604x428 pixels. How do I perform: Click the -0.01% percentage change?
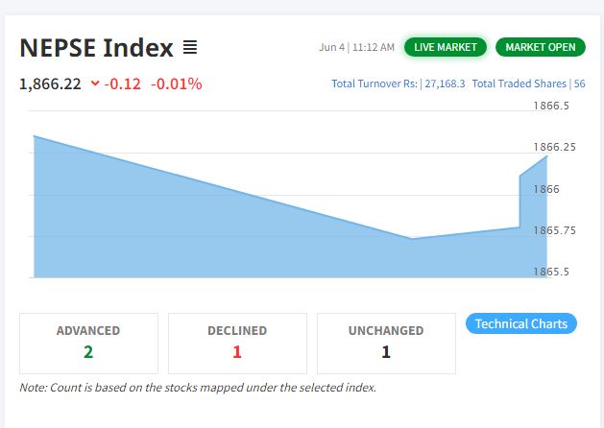pyautogui.click(x=177, y=83)
